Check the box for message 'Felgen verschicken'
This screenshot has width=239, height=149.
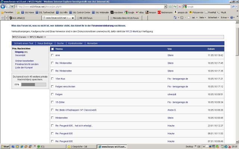pyautogui.click(x=52, y=86)
